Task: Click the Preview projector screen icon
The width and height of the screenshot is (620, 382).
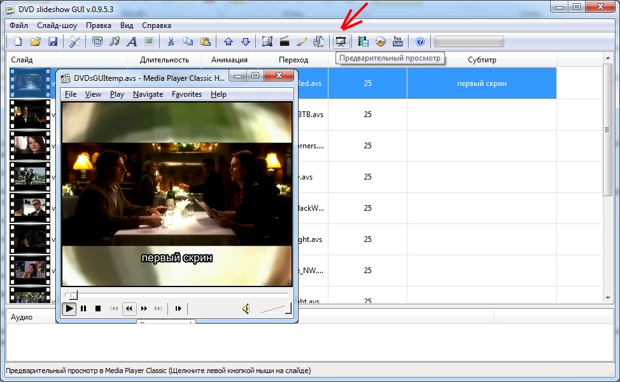Action: coord(341,41)
